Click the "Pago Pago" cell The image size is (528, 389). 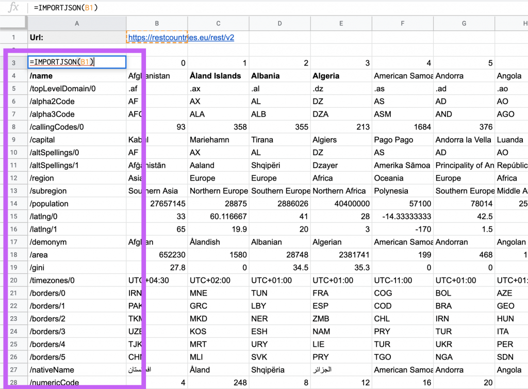402,139
